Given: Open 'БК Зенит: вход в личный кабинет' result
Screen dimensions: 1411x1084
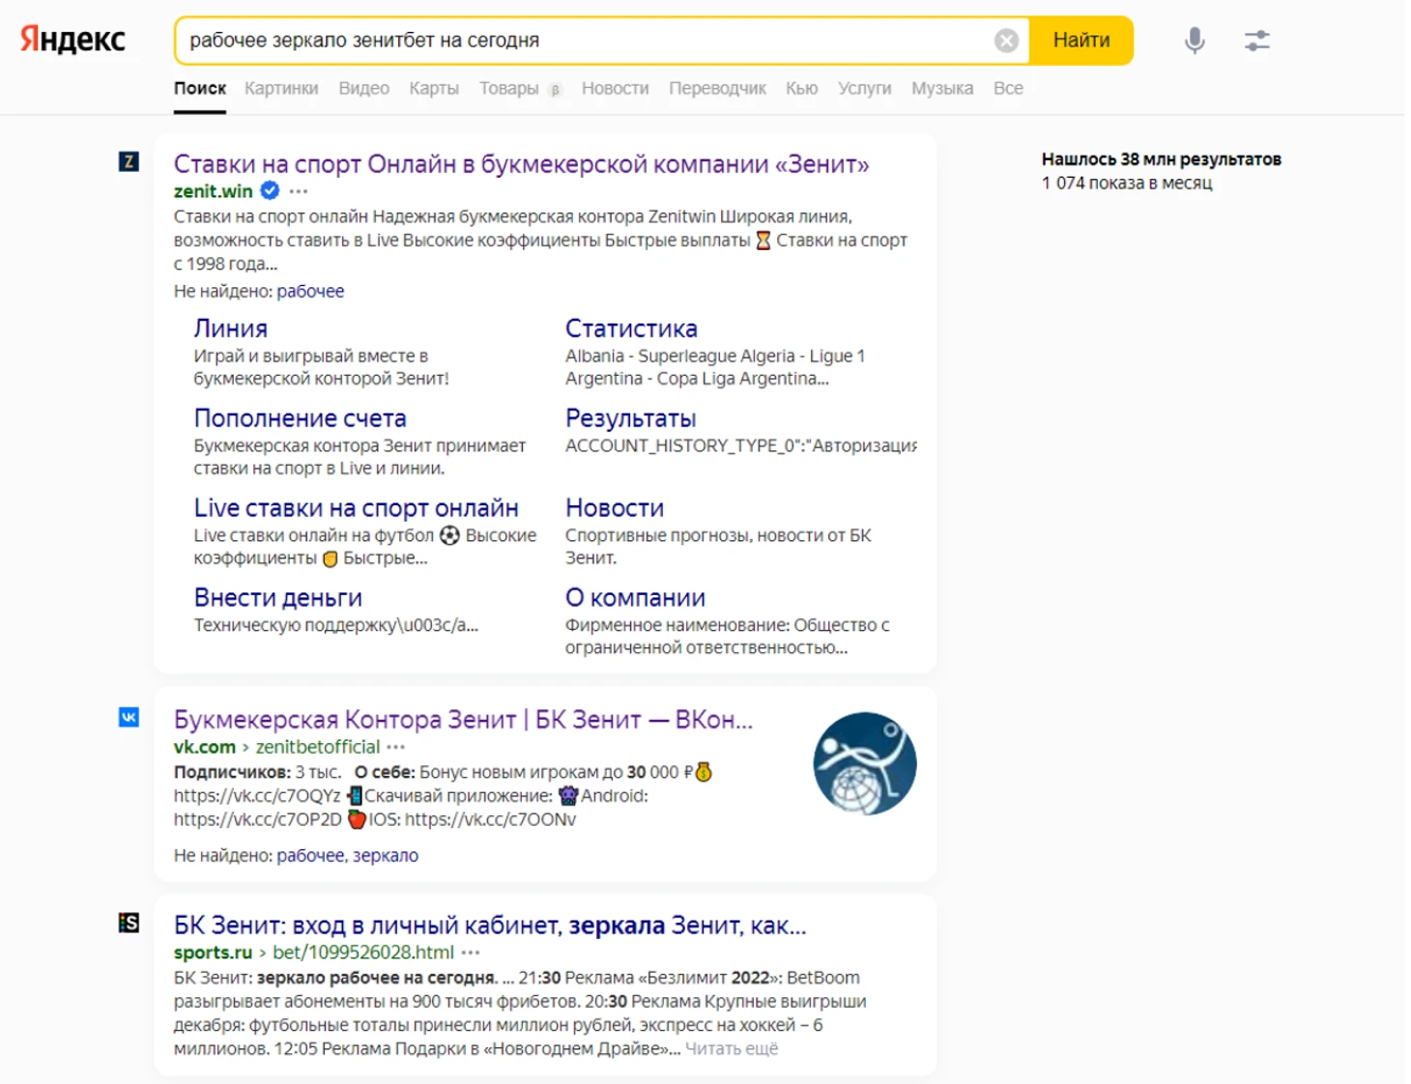Looking at the screenshot, I should (x=490, y=926).
